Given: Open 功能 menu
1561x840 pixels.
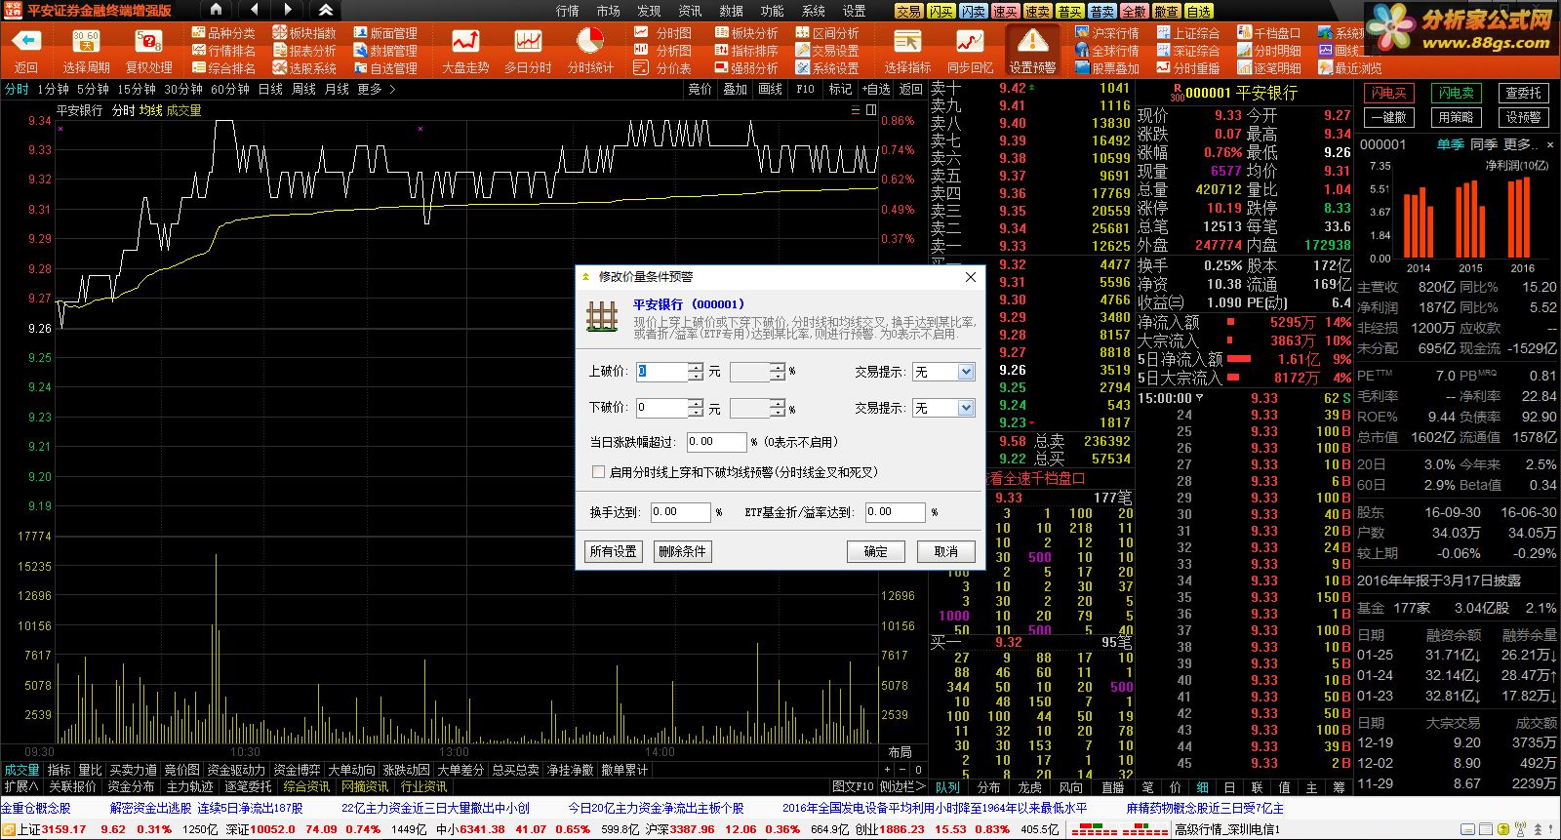Looking at the screenshot, I should coord(773,11).
